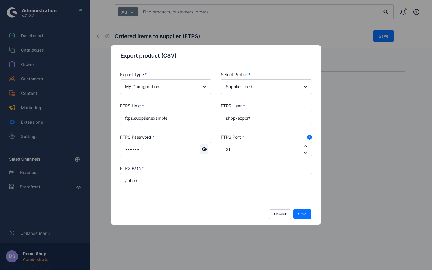Open the Settings gear icon in sidebar
432x270 pixels.
(12, 136)
